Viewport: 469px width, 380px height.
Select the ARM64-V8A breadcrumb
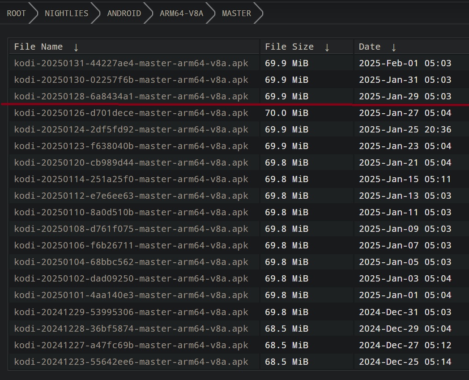[181, 13]
